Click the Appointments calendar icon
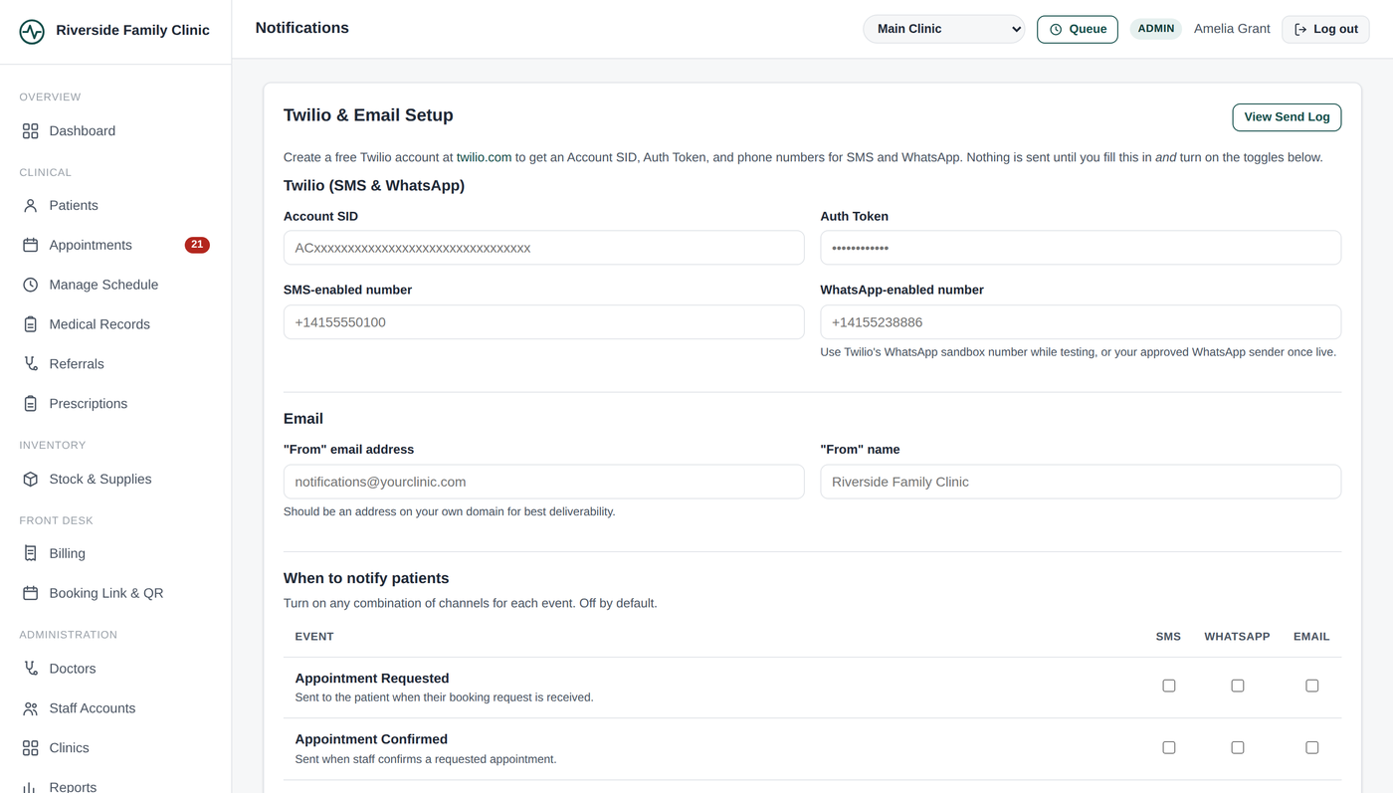 coord(30,245)
